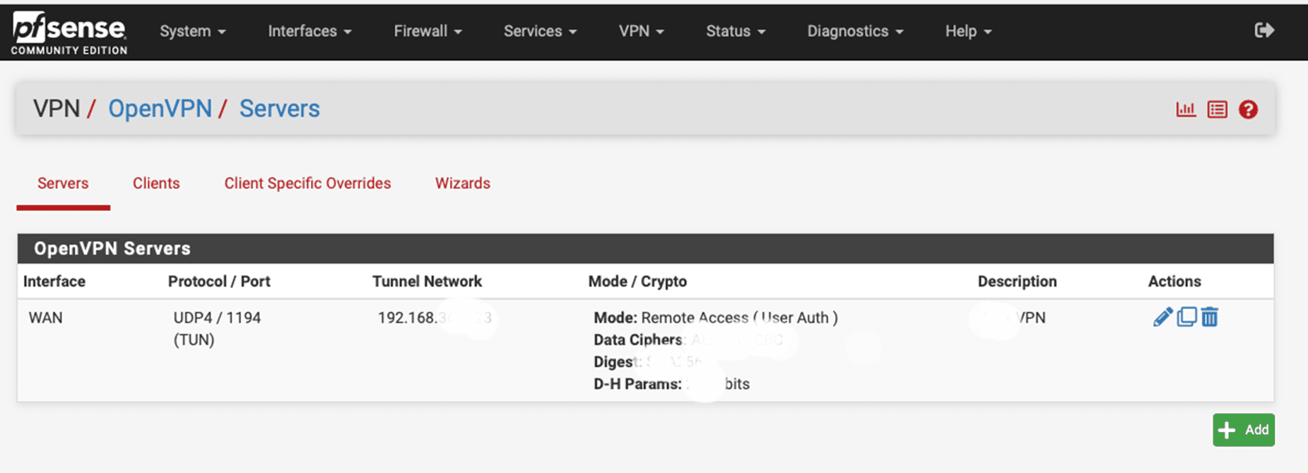Follow the OpenVPN breadcrumb link
The image size is (1308, 473).
pos(160,109)
